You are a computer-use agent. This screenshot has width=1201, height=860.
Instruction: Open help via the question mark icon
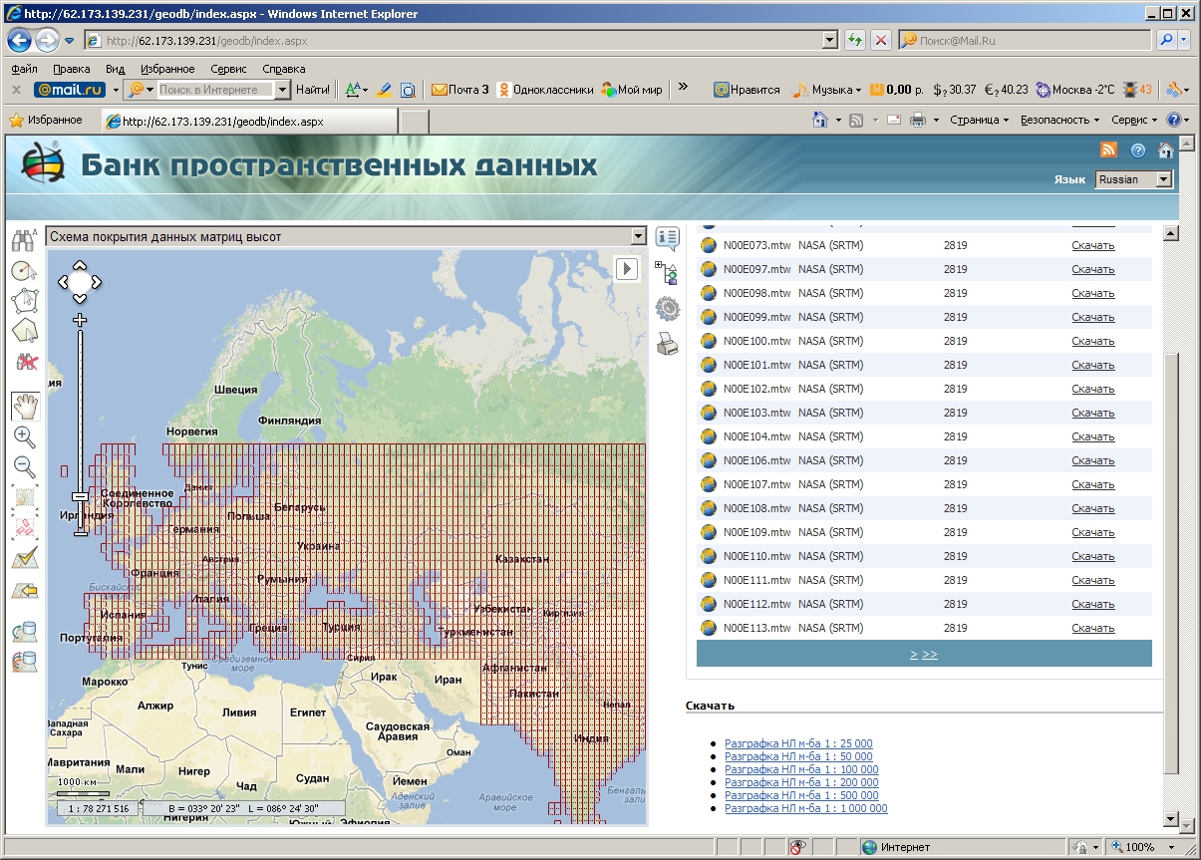click(1138, 150)
